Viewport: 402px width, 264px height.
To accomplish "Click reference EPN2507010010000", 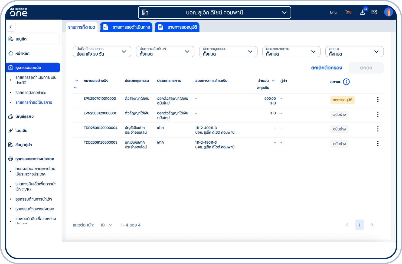I will click(100, 99).
